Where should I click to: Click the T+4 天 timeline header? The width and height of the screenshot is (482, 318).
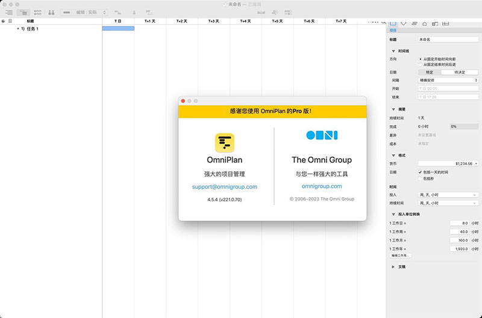pyautogui.click(x=246, y=21)
